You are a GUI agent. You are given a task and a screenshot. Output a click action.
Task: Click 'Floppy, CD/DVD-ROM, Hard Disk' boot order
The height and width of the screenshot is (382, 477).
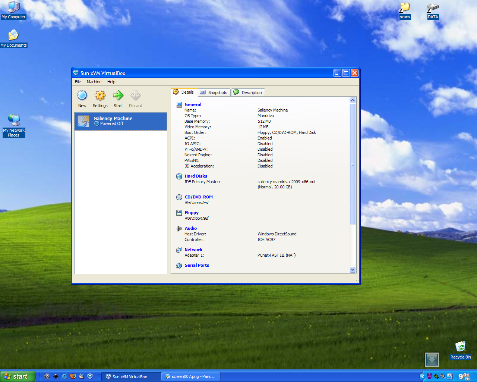click(x=287, y=132)
